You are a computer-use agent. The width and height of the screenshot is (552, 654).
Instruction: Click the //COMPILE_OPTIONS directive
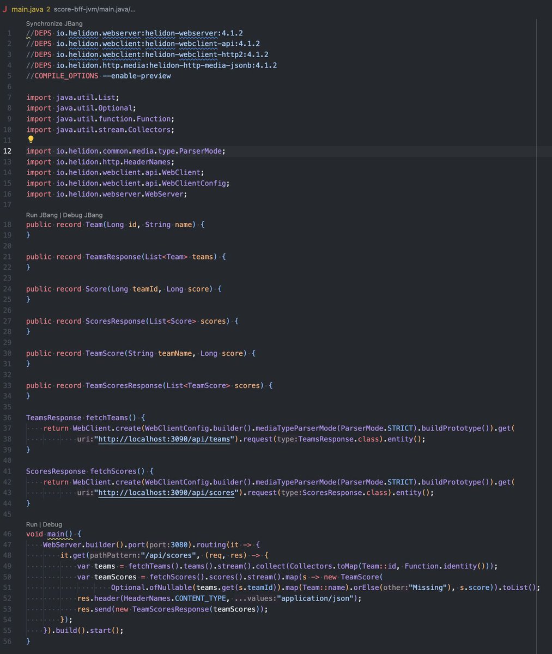[x=62, y=76]
